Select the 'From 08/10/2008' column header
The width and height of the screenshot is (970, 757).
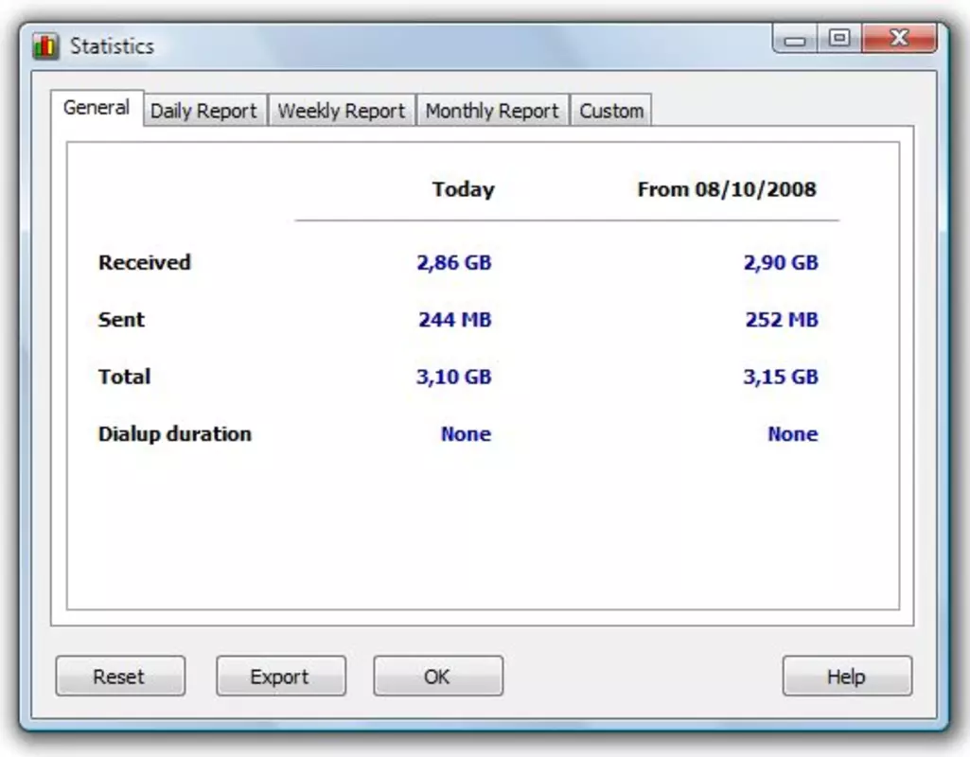click(727, 189)
